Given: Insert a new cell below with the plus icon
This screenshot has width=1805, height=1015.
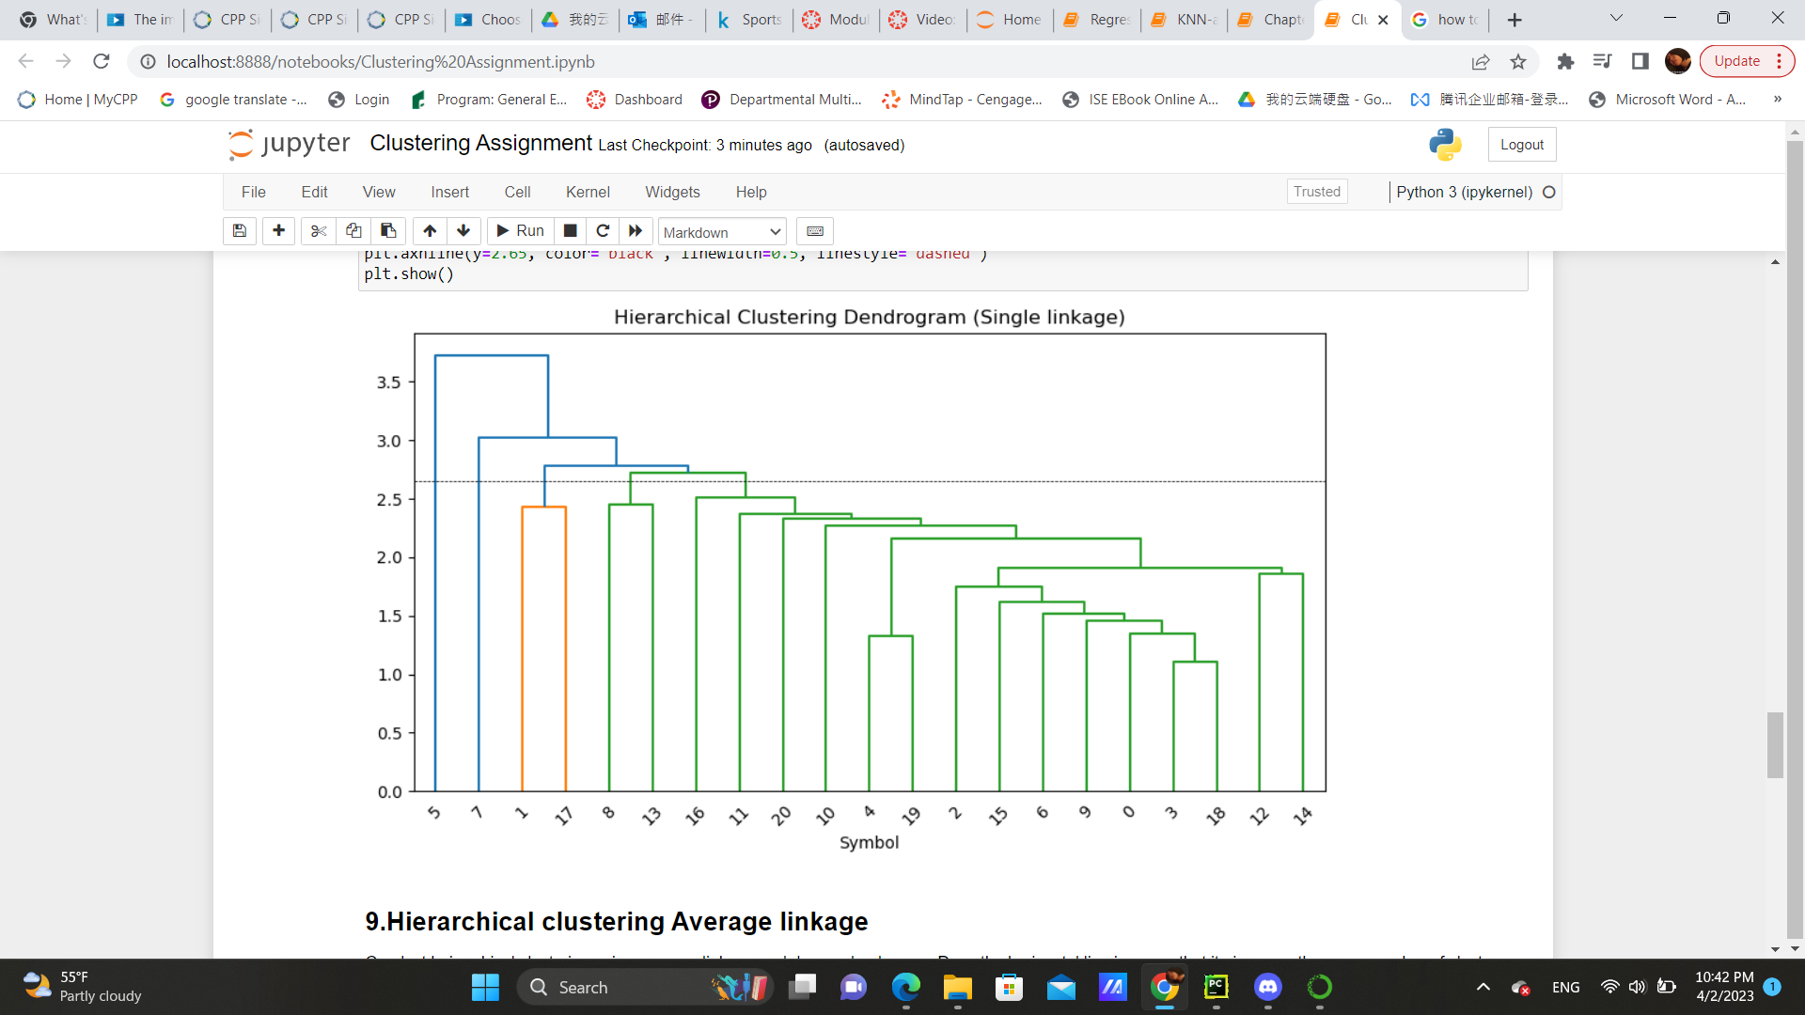Looking at the screenshot, I should pyautogui.click(x=278, y=231).
